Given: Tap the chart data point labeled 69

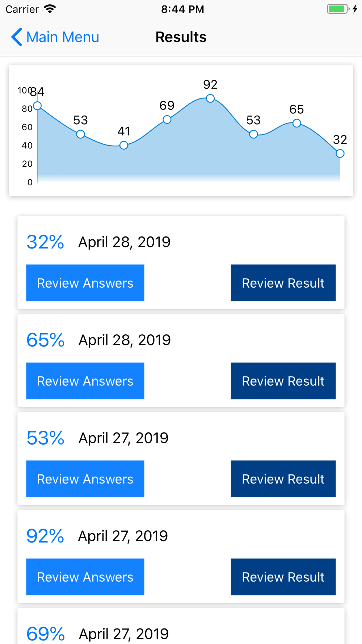Looking at the screenshot, I should 167,120.
